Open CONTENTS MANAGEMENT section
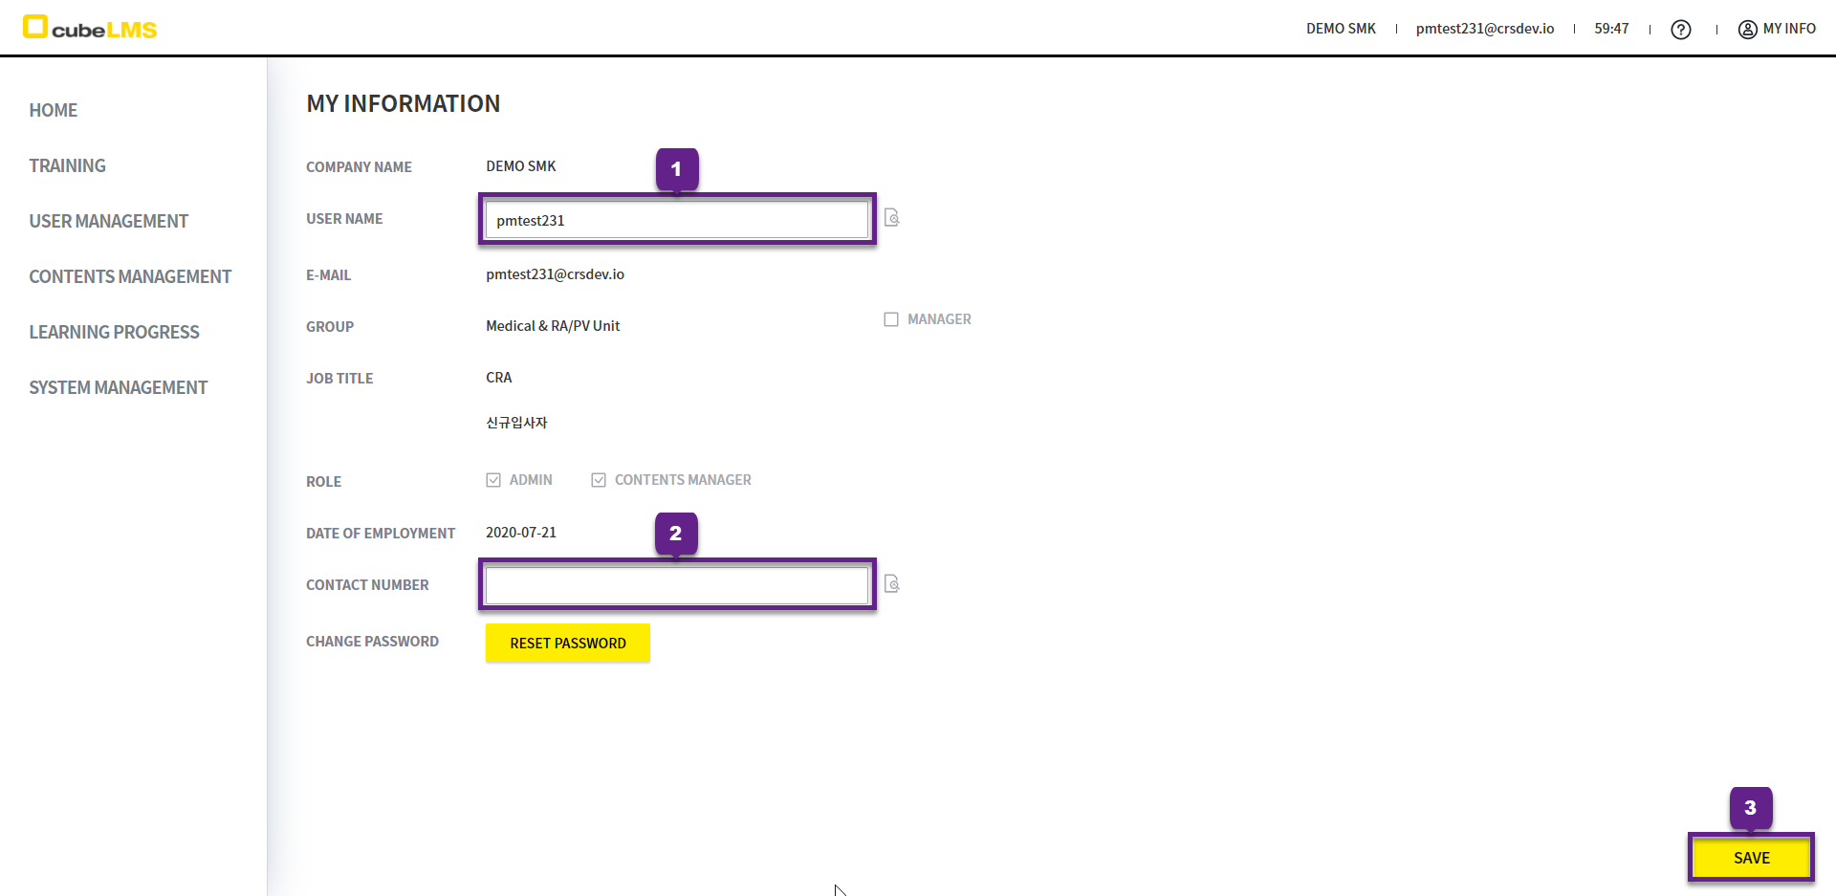 pyautogui.click(x=130, y=276)
